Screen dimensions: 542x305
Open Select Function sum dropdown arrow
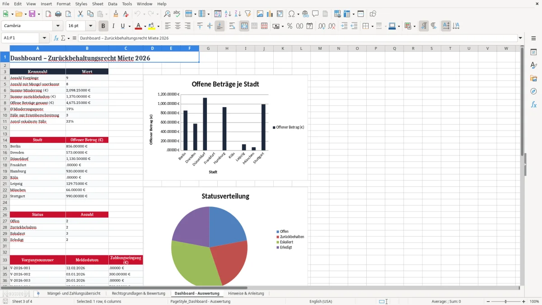[68, 38]
